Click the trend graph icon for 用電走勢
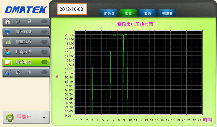This screenshot has height=127, width=217. [x=8, y=62]
